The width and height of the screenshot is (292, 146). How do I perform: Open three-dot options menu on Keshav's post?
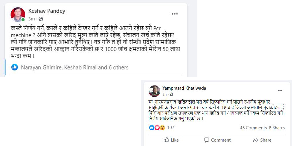coord(175,14)
